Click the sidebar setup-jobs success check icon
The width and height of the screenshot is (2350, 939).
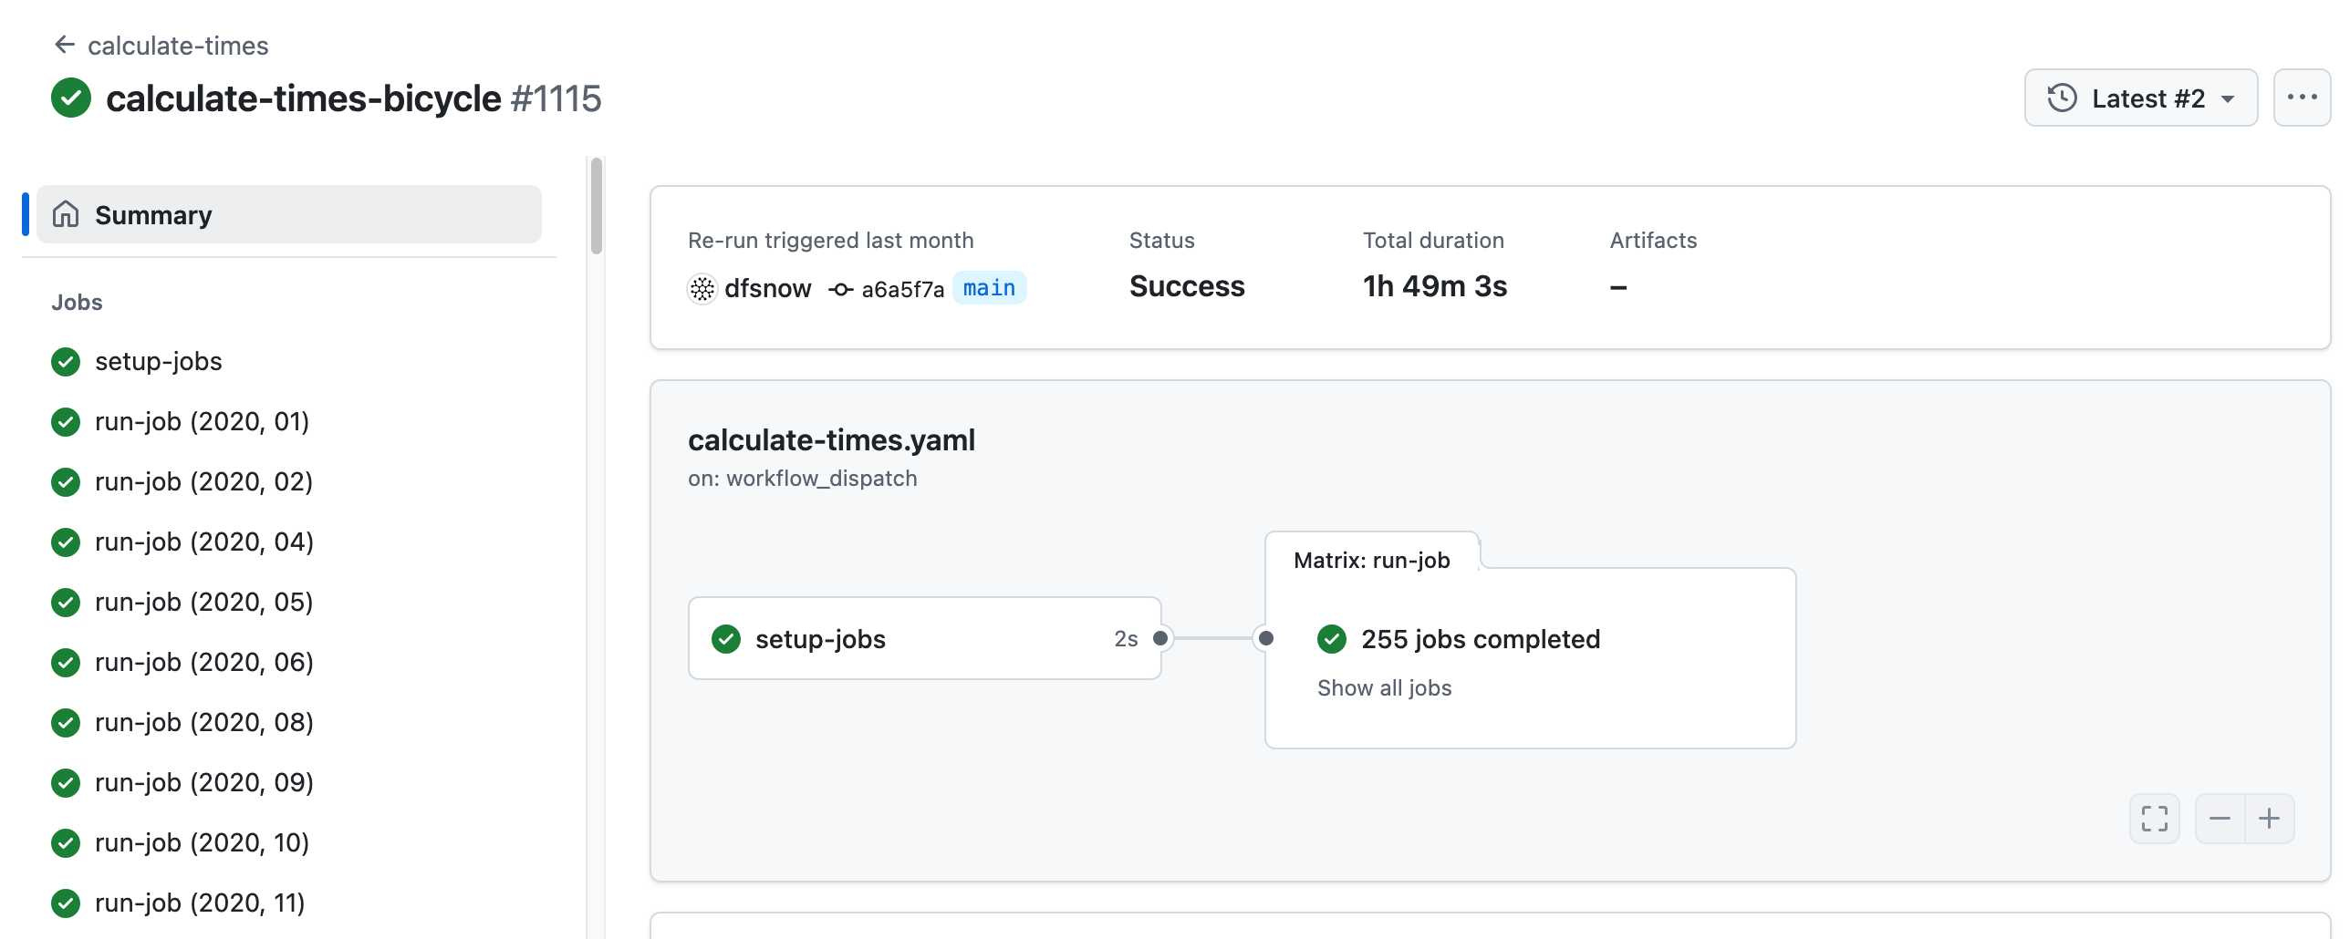(66, 362)
